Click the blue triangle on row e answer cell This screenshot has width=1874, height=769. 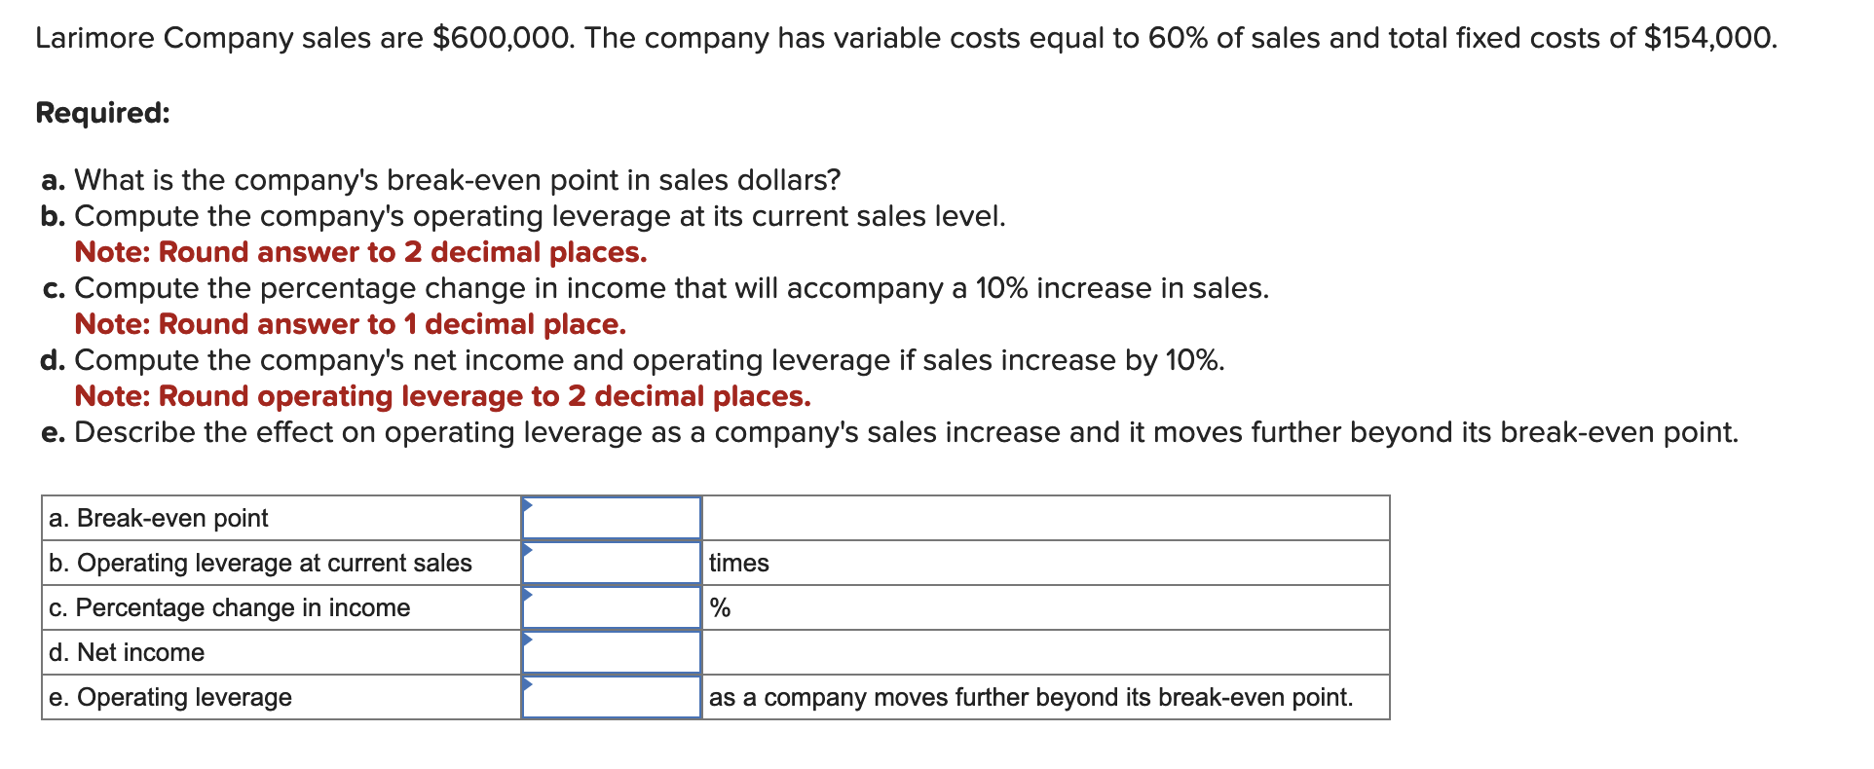point(529,684)
